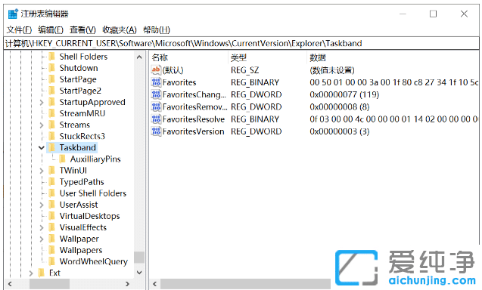Click the StartupApproved folder icon
This screenshot has width=482, height=290.
(x=52, y=102)
